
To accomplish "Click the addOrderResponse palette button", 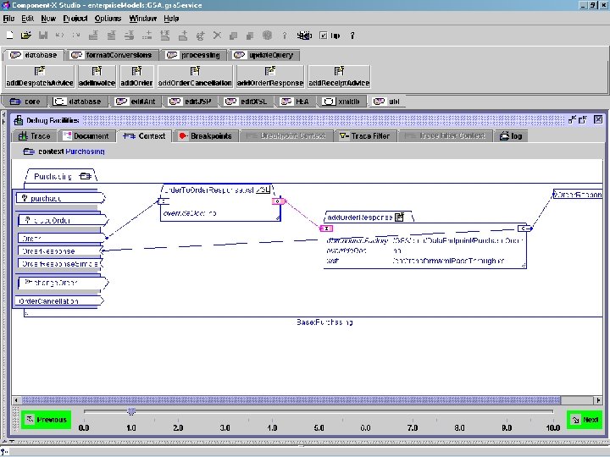I will click(270, 76).
